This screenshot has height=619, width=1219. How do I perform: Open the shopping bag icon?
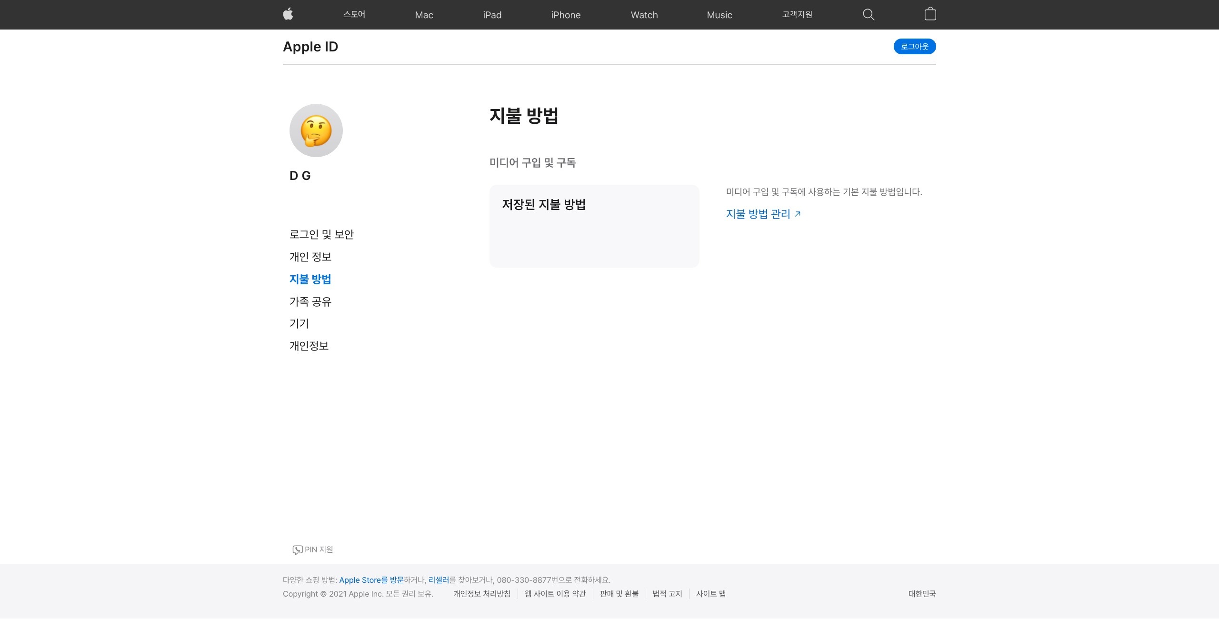pyautogui.click(x=930, y=14)
